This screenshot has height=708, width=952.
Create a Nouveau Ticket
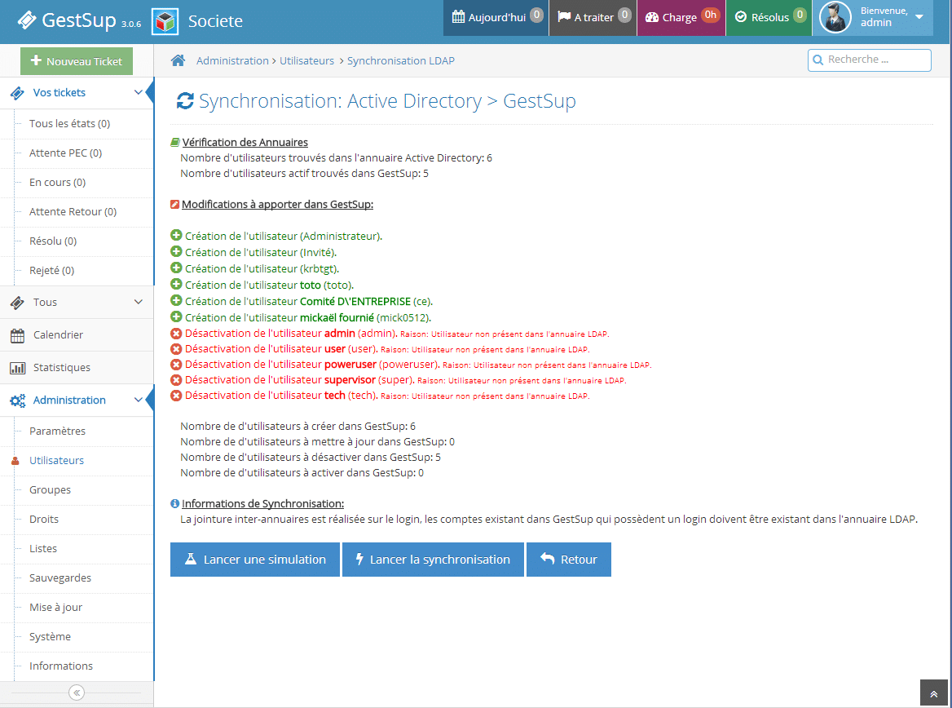(x=77, y=61)
